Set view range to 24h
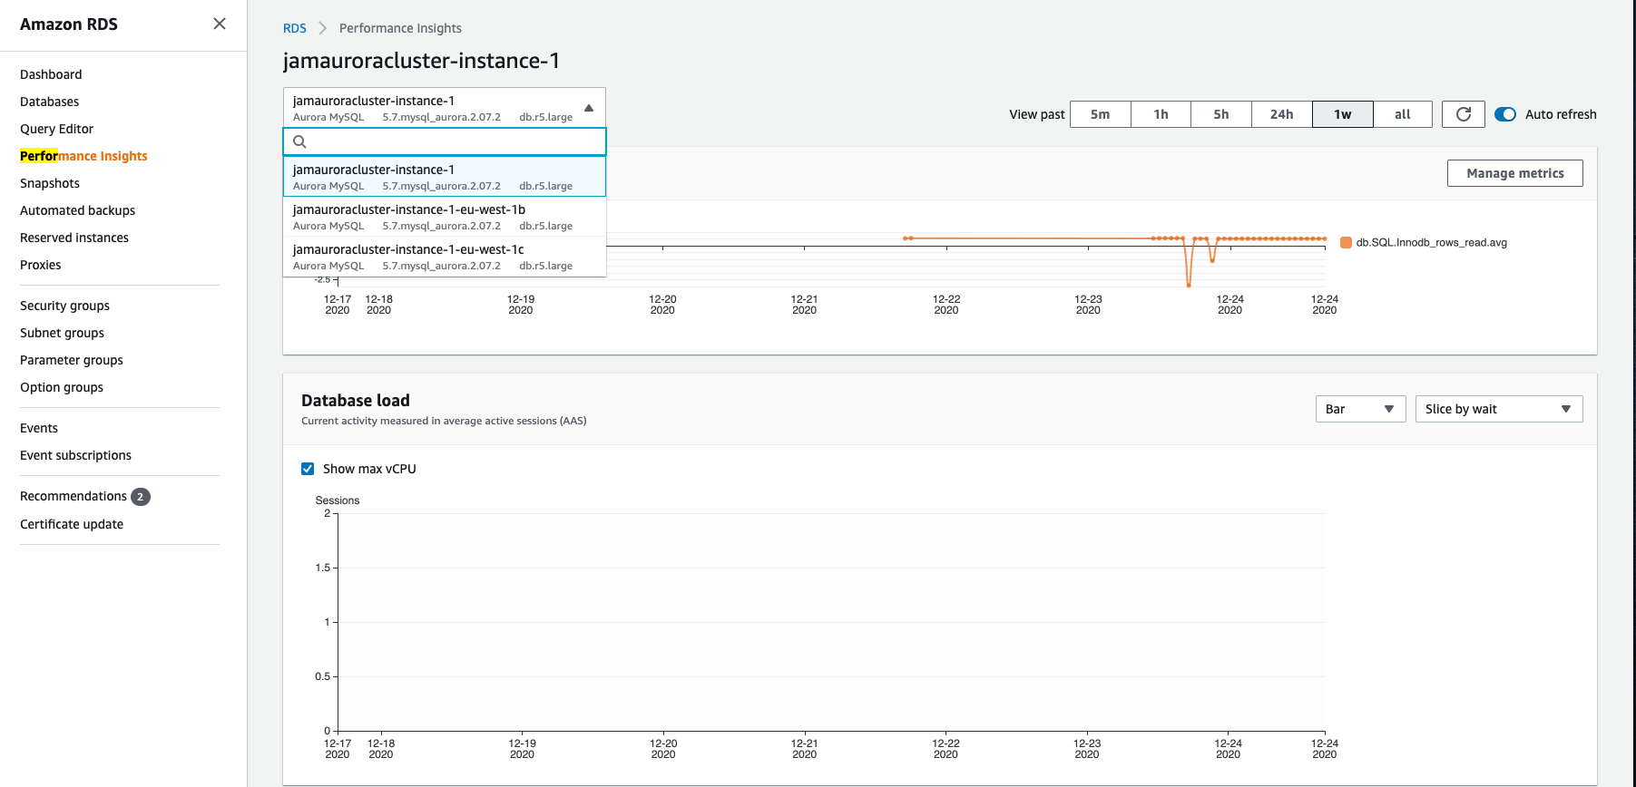Screen dimensions: 1636x787 click(1281, 114)
